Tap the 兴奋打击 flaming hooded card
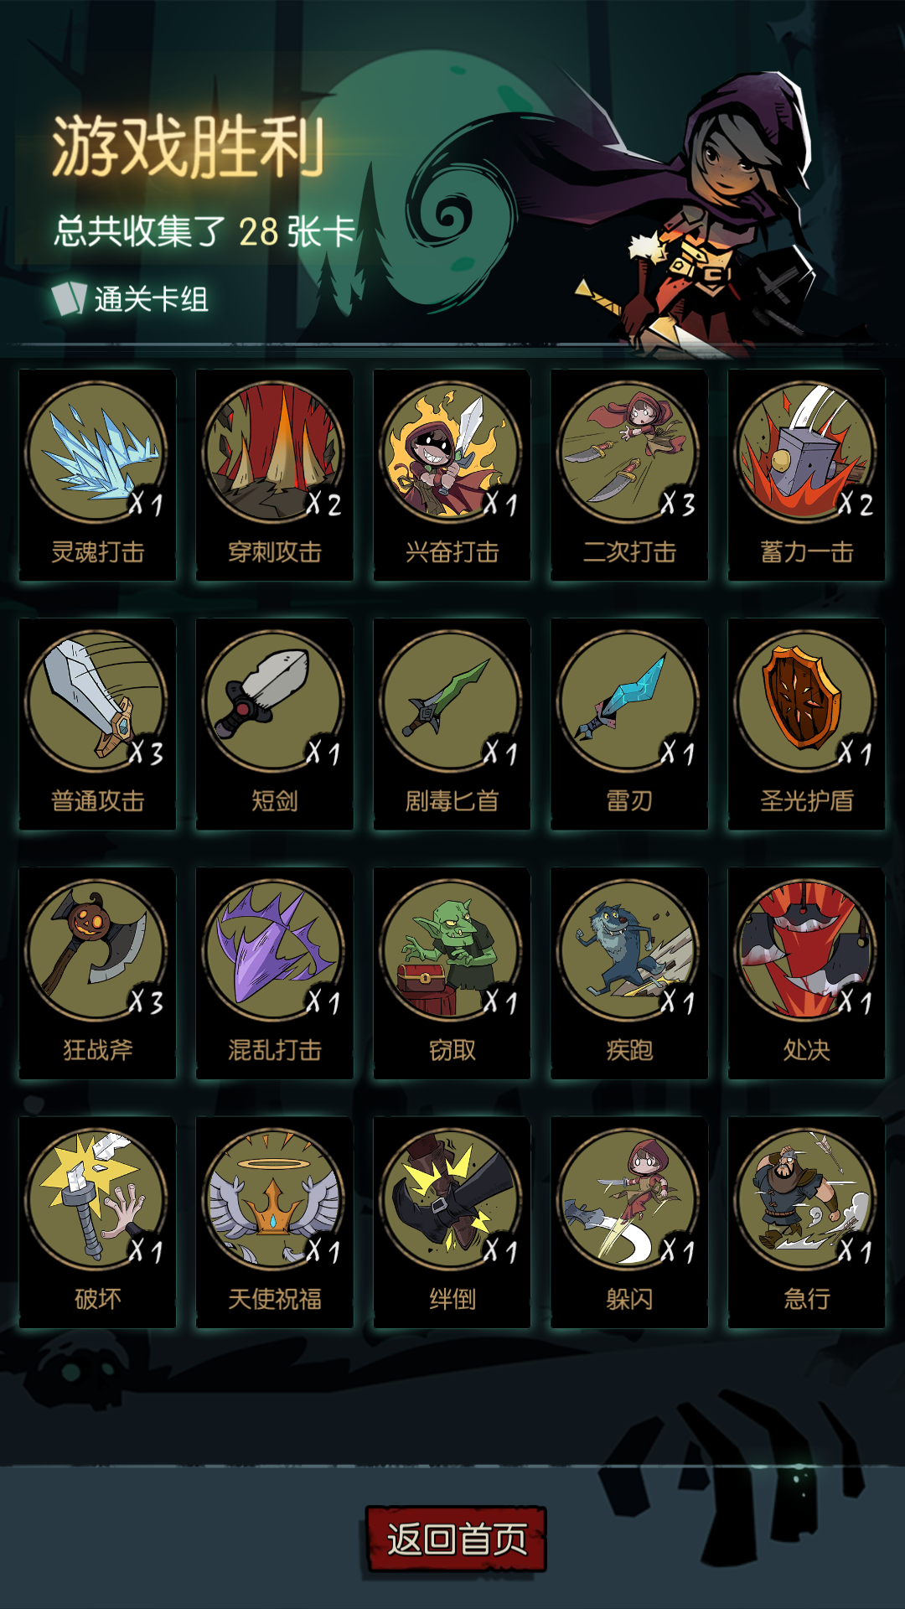 point(452,475)
